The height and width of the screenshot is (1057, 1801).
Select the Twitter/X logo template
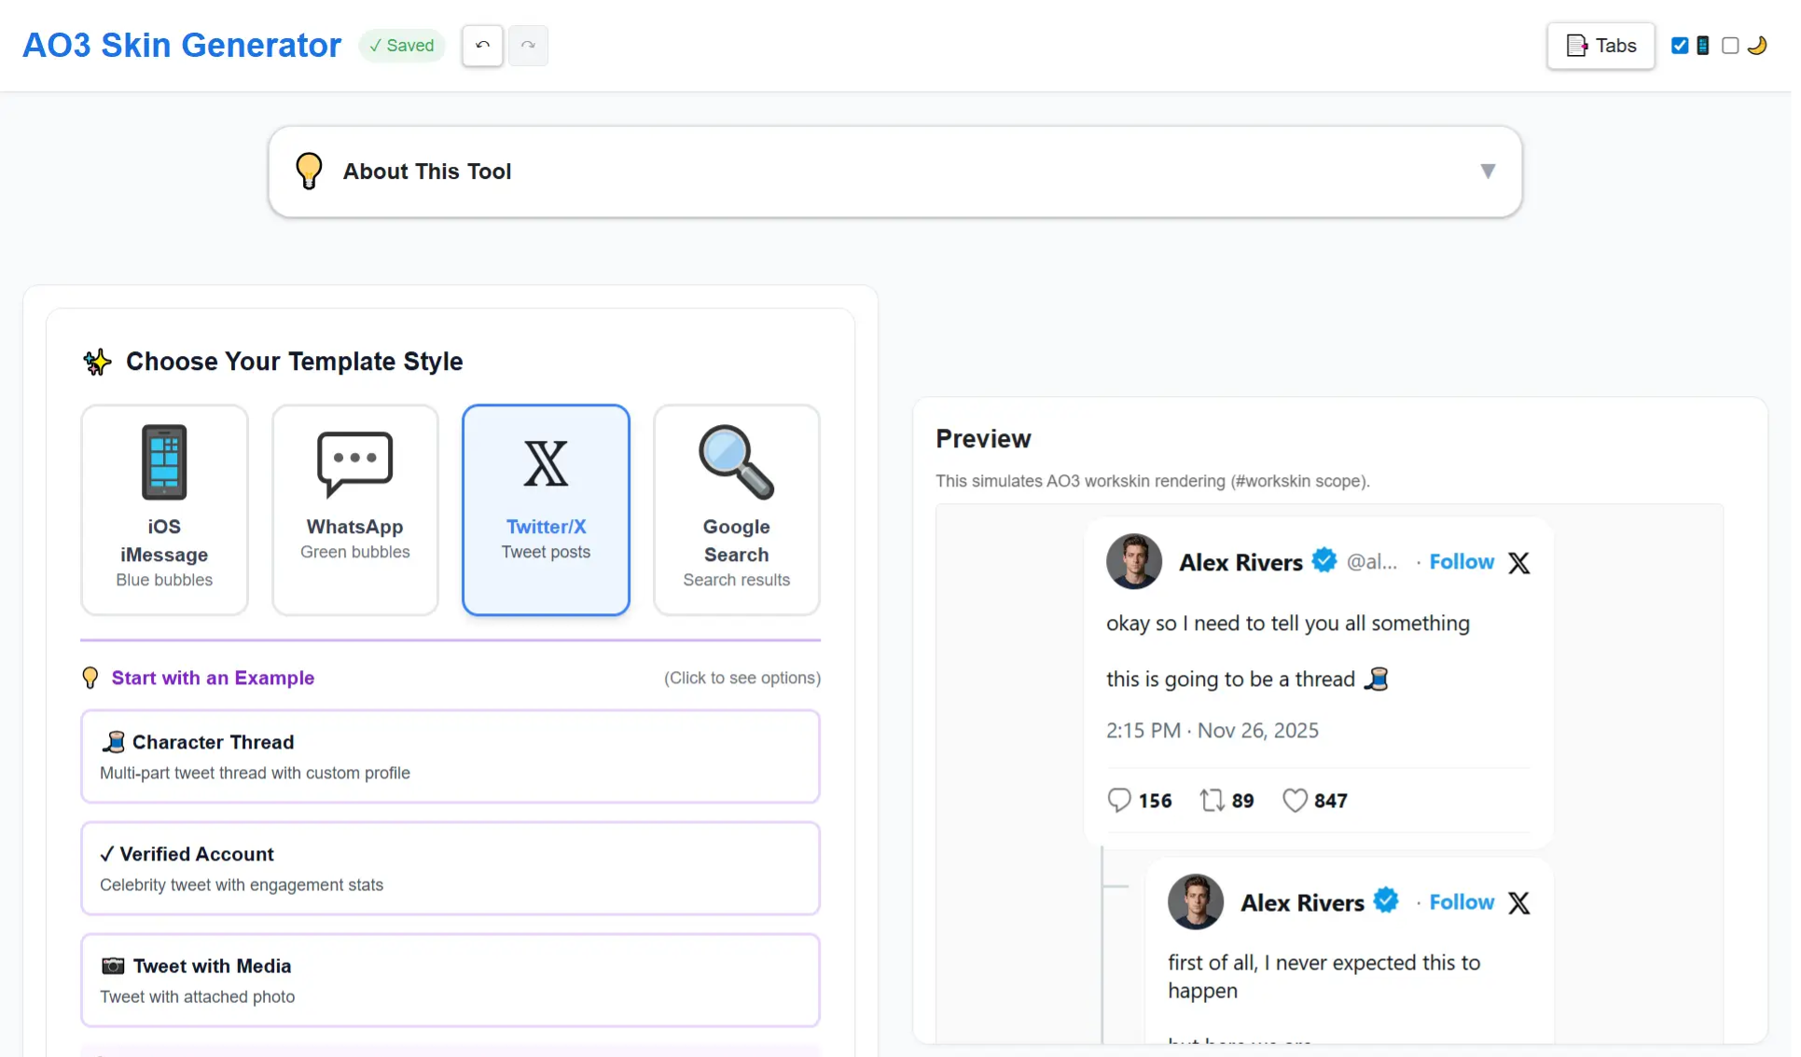(x=546, y=509)
